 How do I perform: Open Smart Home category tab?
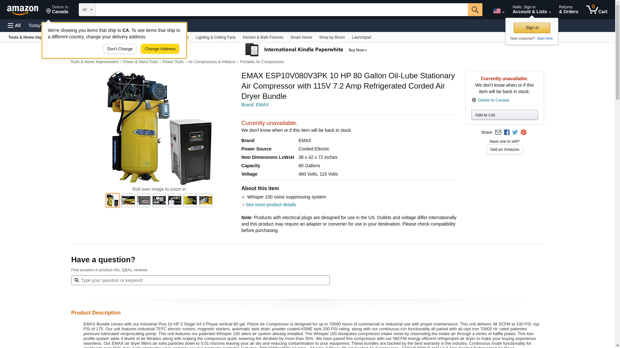pyautogui.click(x=301, y=37)
